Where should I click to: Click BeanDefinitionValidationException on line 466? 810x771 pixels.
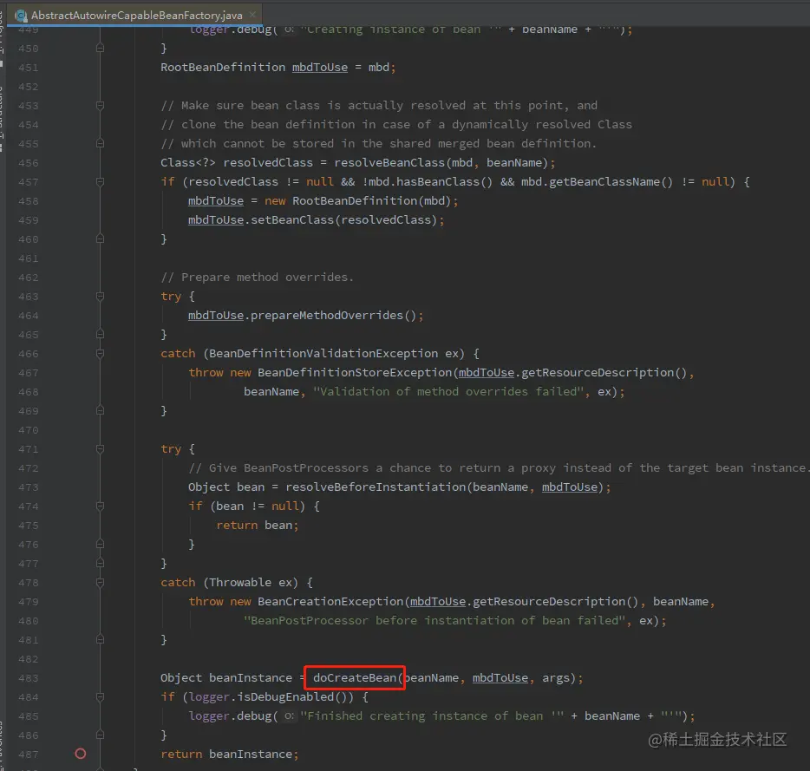[x=323, y=354]
